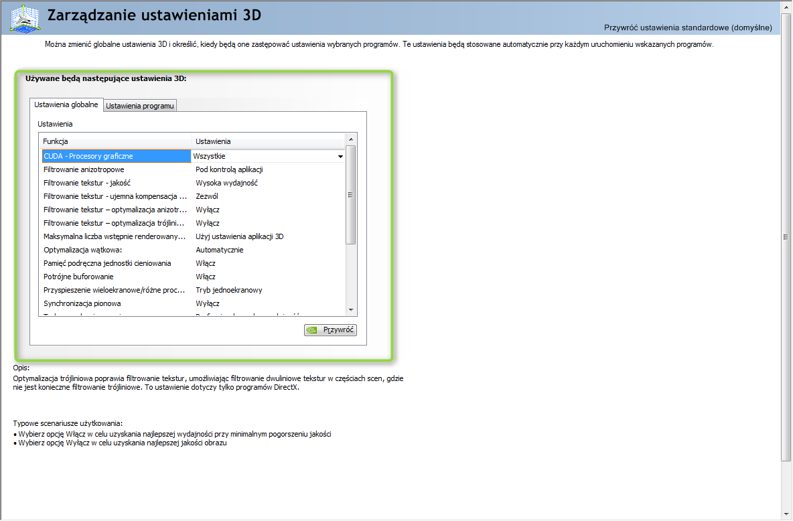Click the Automatycznie value
This screenshot has width=793, height=521.
tap(220, 250)
